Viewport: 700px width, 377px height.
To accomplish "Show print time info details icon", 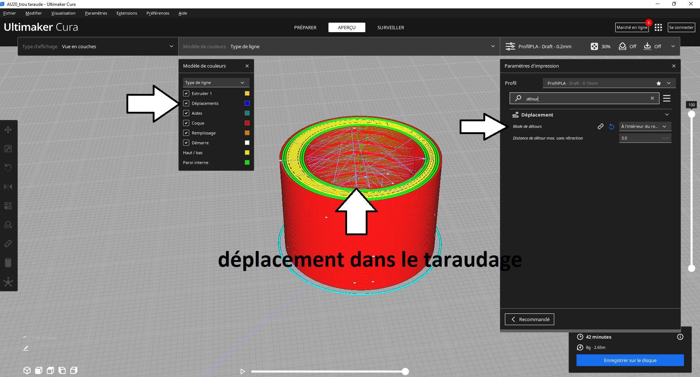I will tap(680, 337).
